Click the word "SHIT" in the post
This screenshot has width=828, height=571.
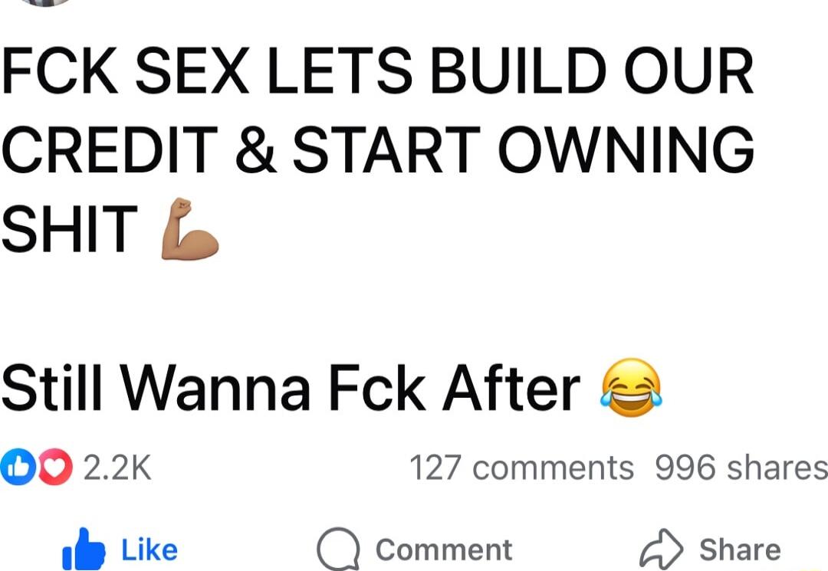pyautogui.click(x=70, y=229)
